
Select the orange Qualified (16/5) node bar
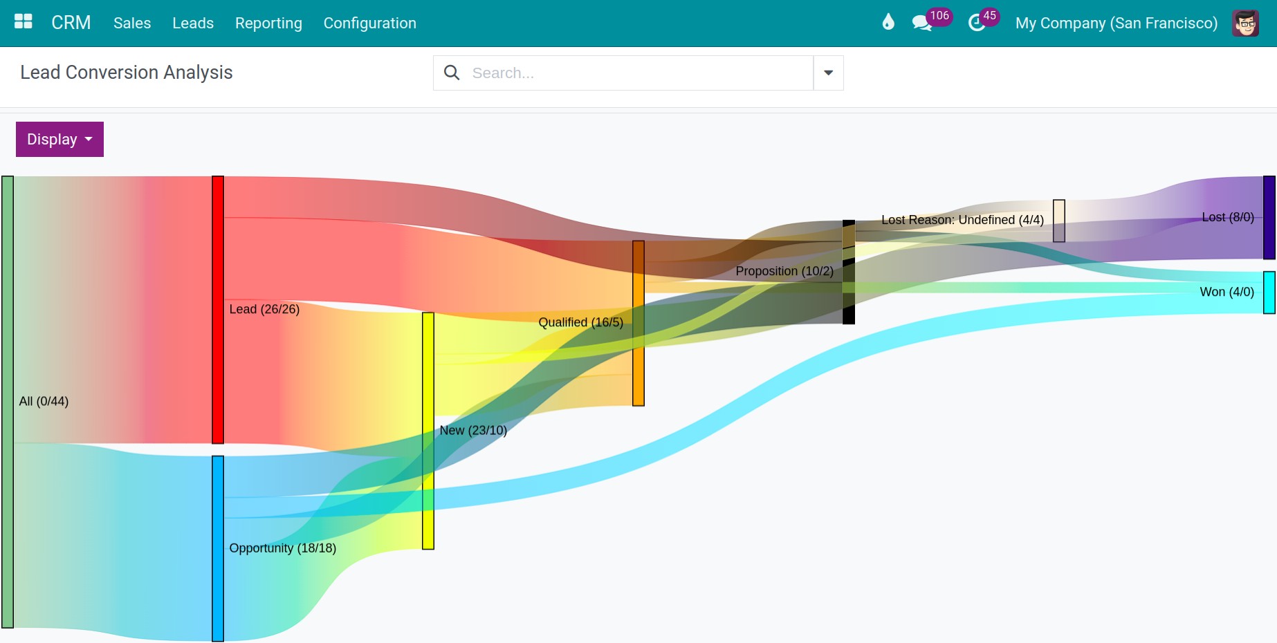638,323
